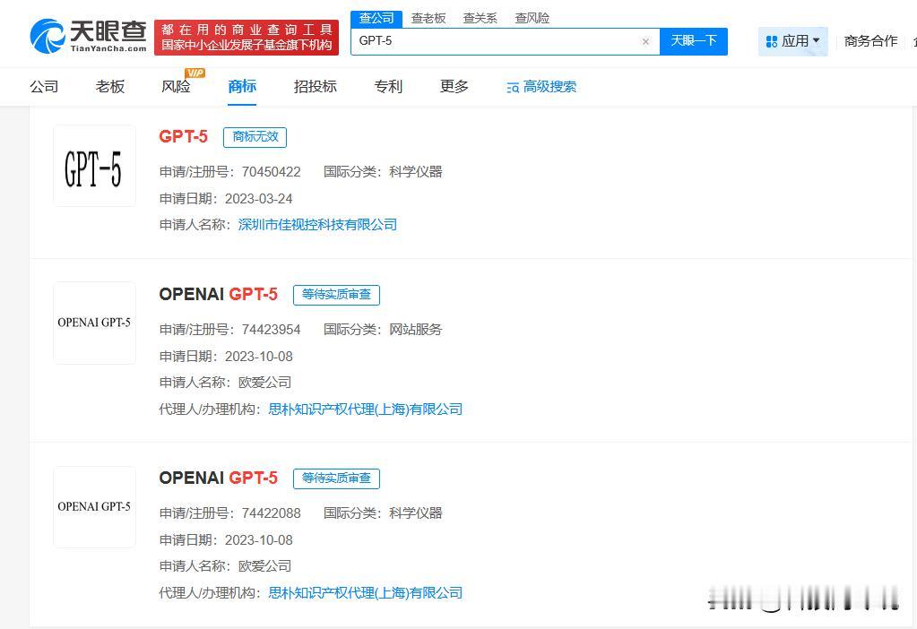Open the 高级搜索 advanced search link
This screenshot has width=917, height=629.
pyautogui.click(x=549, y=87)
